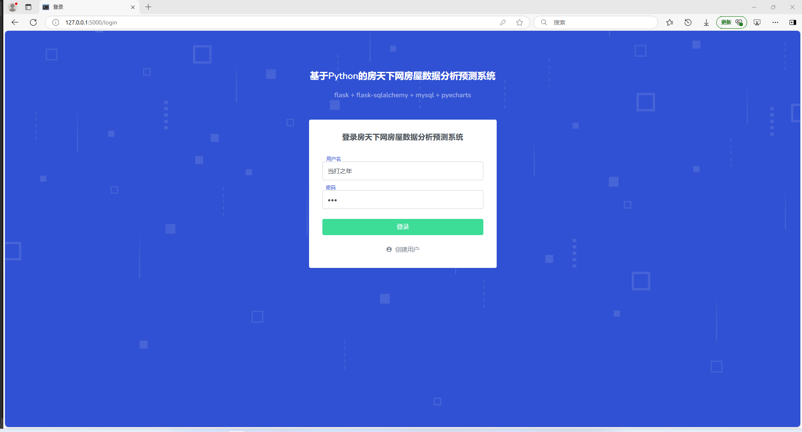
Task: Restore the browser window size
Action: 773,7
